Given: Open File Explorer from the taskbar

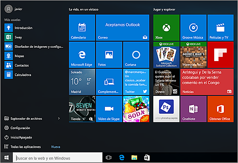Looking at the screenshot, I should [134, 158].
